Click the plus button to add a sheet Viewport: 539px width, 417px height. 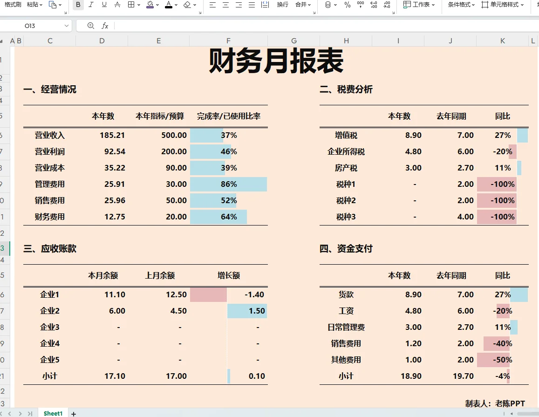(x=73, y=413)
